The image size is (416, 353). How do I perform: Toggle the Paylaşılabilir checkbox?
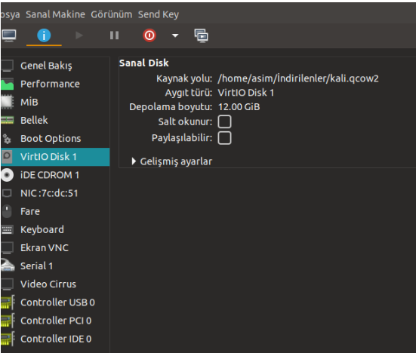[224, 138]
